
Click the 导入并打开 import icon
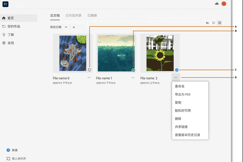(x=8, y=158)
